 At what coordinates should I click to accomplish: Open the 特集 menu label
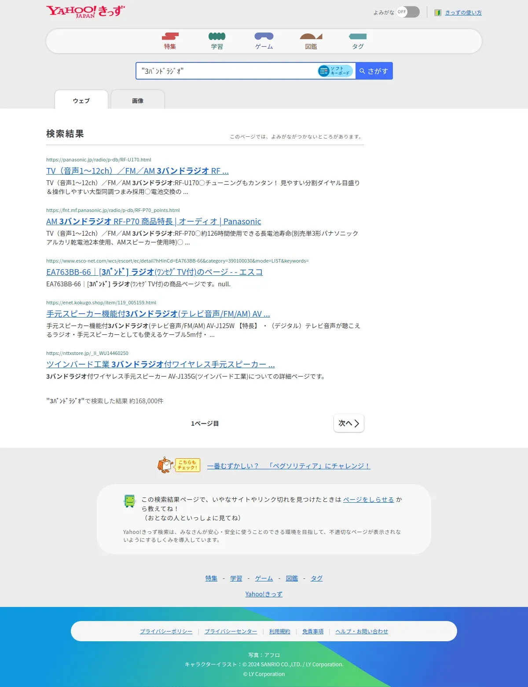[170, 46]
